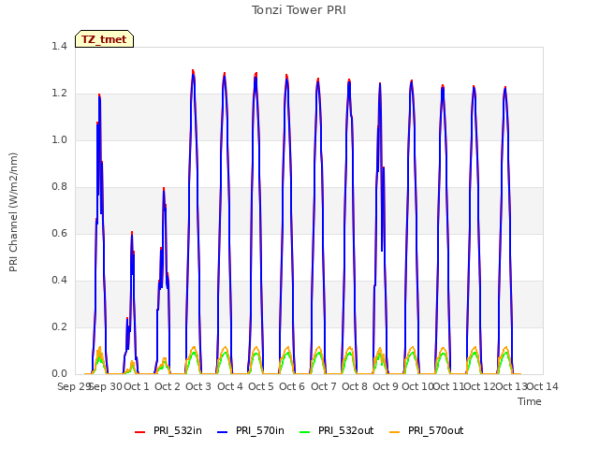Image resolution: width=599 pixels, height=449 pixels.
Task: Click the 0.6 y-axis tick value
Action: pyautogui.click(x=59, y=233)
